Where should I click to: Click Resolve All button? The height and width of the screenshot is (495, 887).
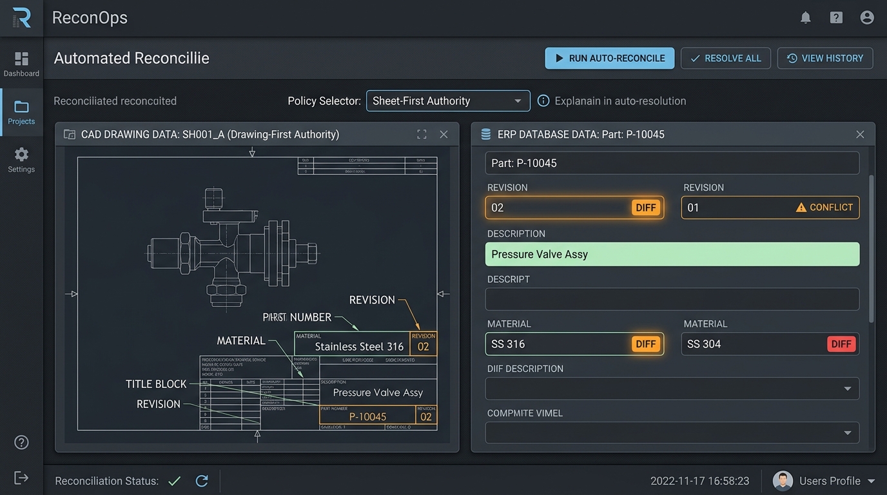pos(726,58)
